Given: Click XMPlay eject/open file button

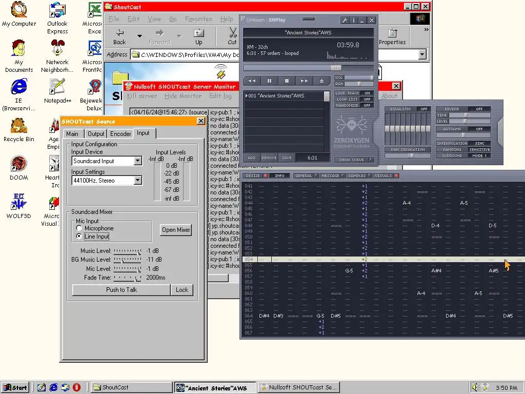Looking at the screenshot, I should tap(321, 81).
